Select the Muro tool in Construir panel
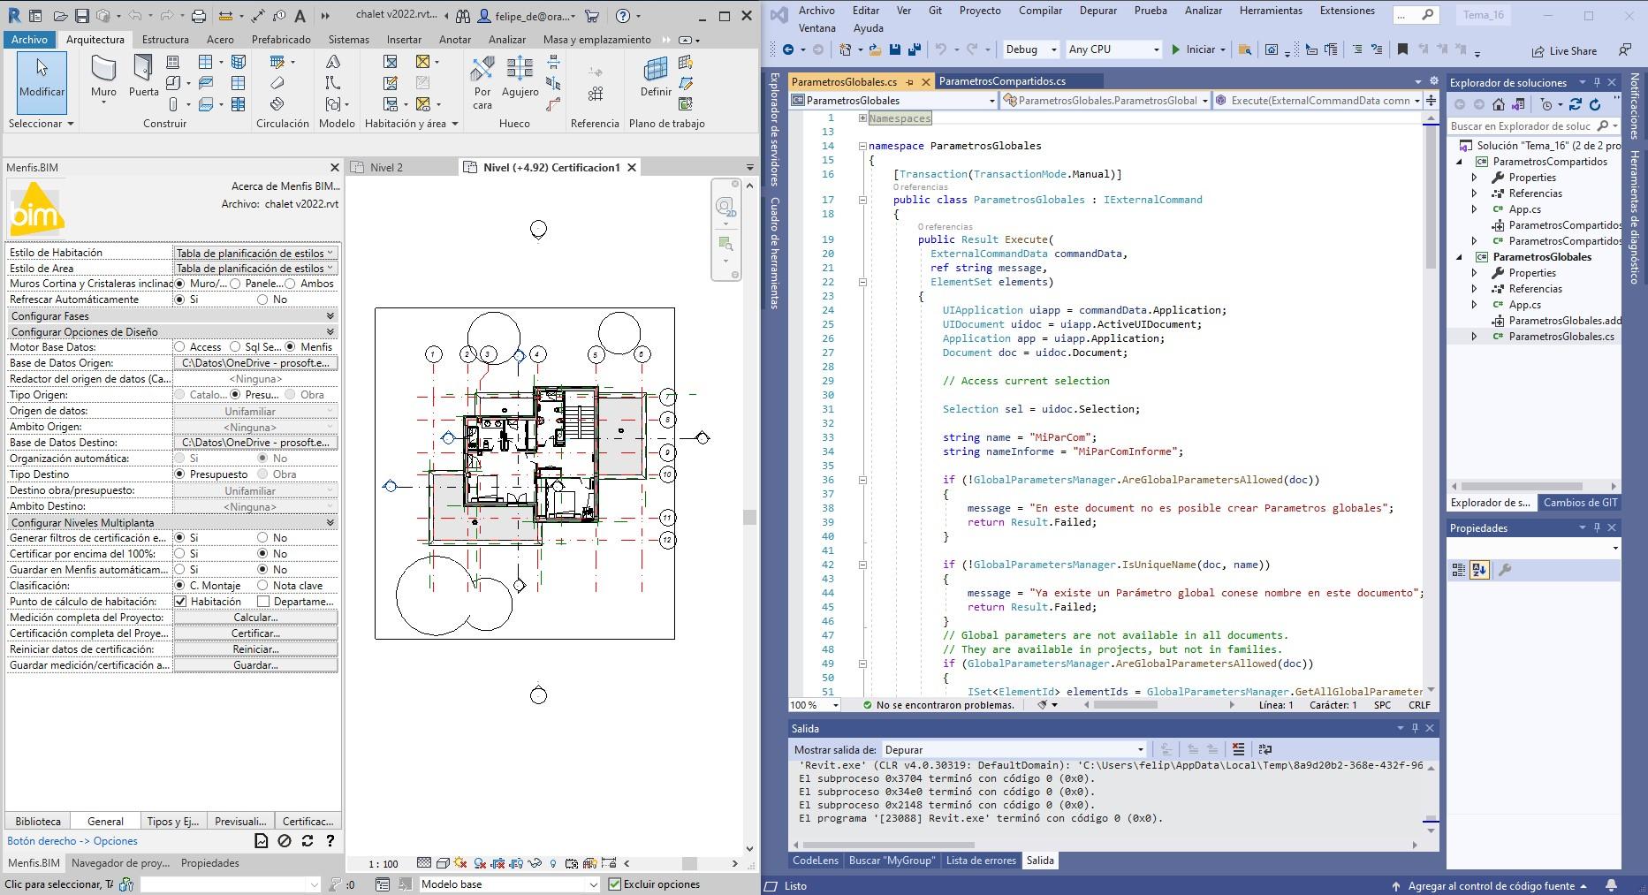The height and width of the screenshot is (895, 1648). click(x=103, y=80)
